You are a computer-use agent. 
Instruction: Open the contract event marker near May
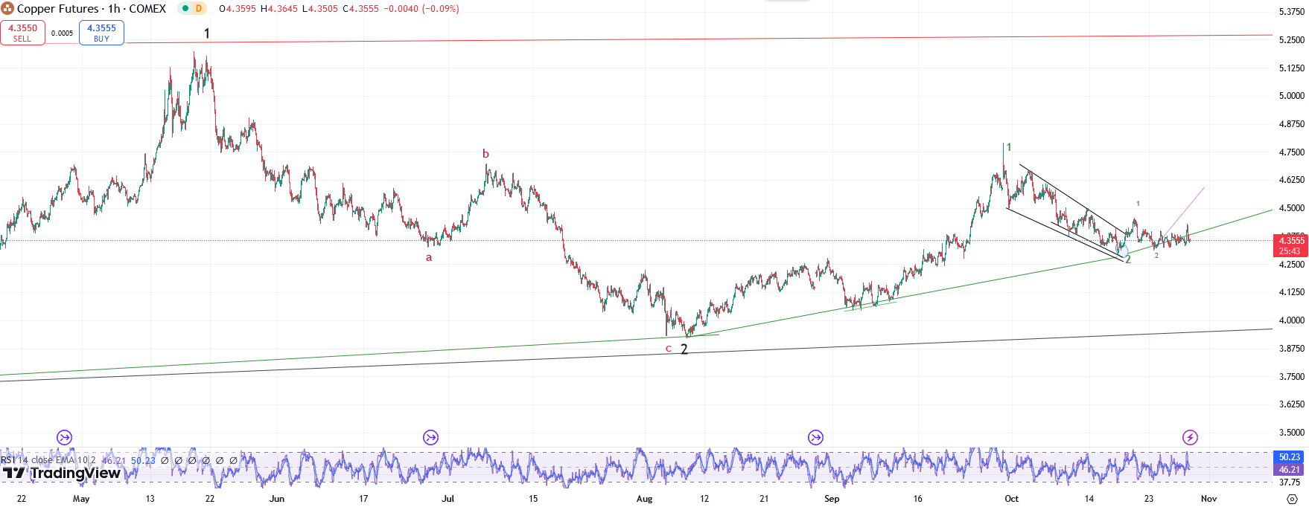coord(65,437)
